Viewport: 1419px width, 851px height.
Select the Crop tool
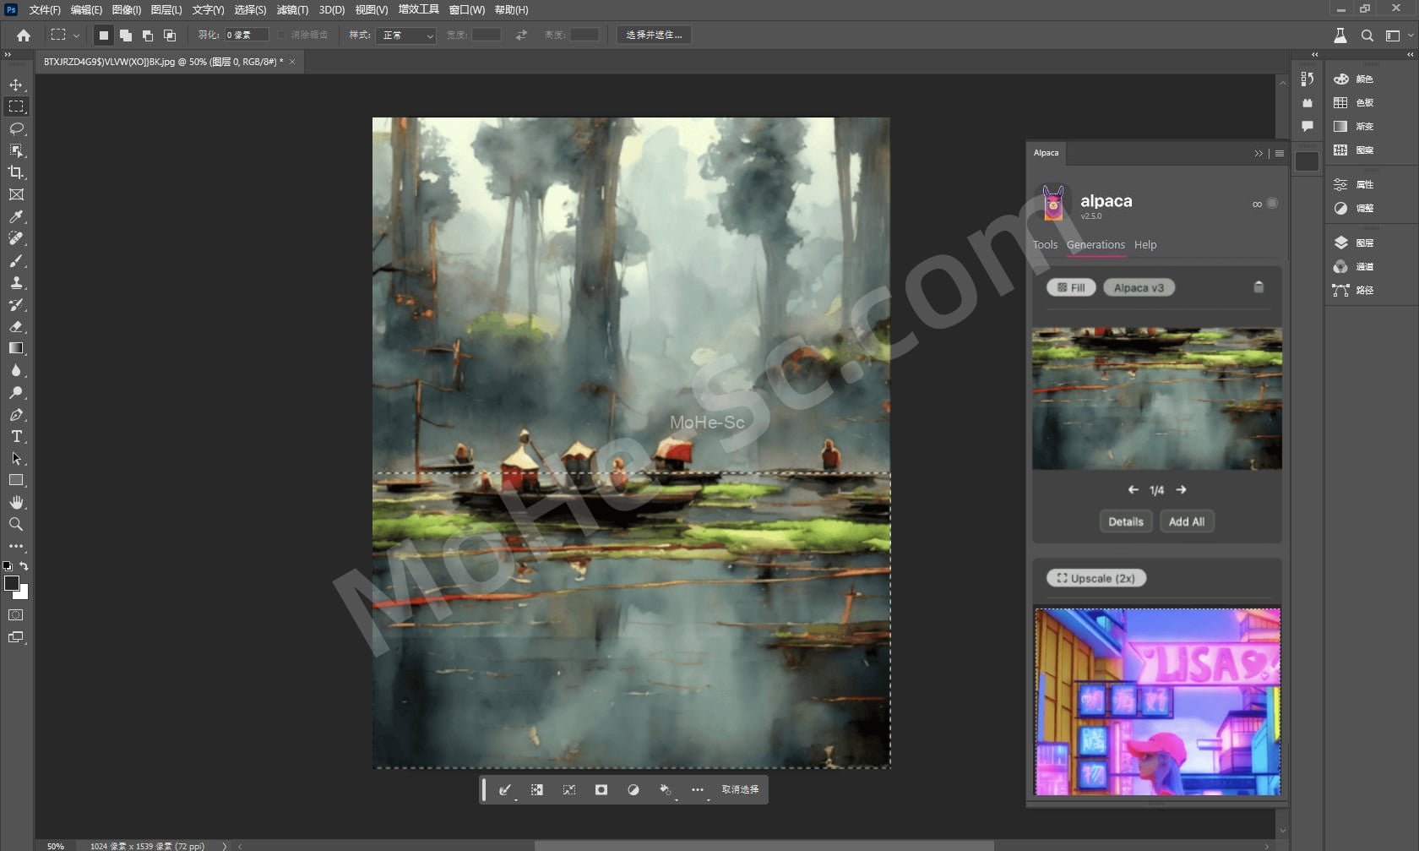pos(16,172)
